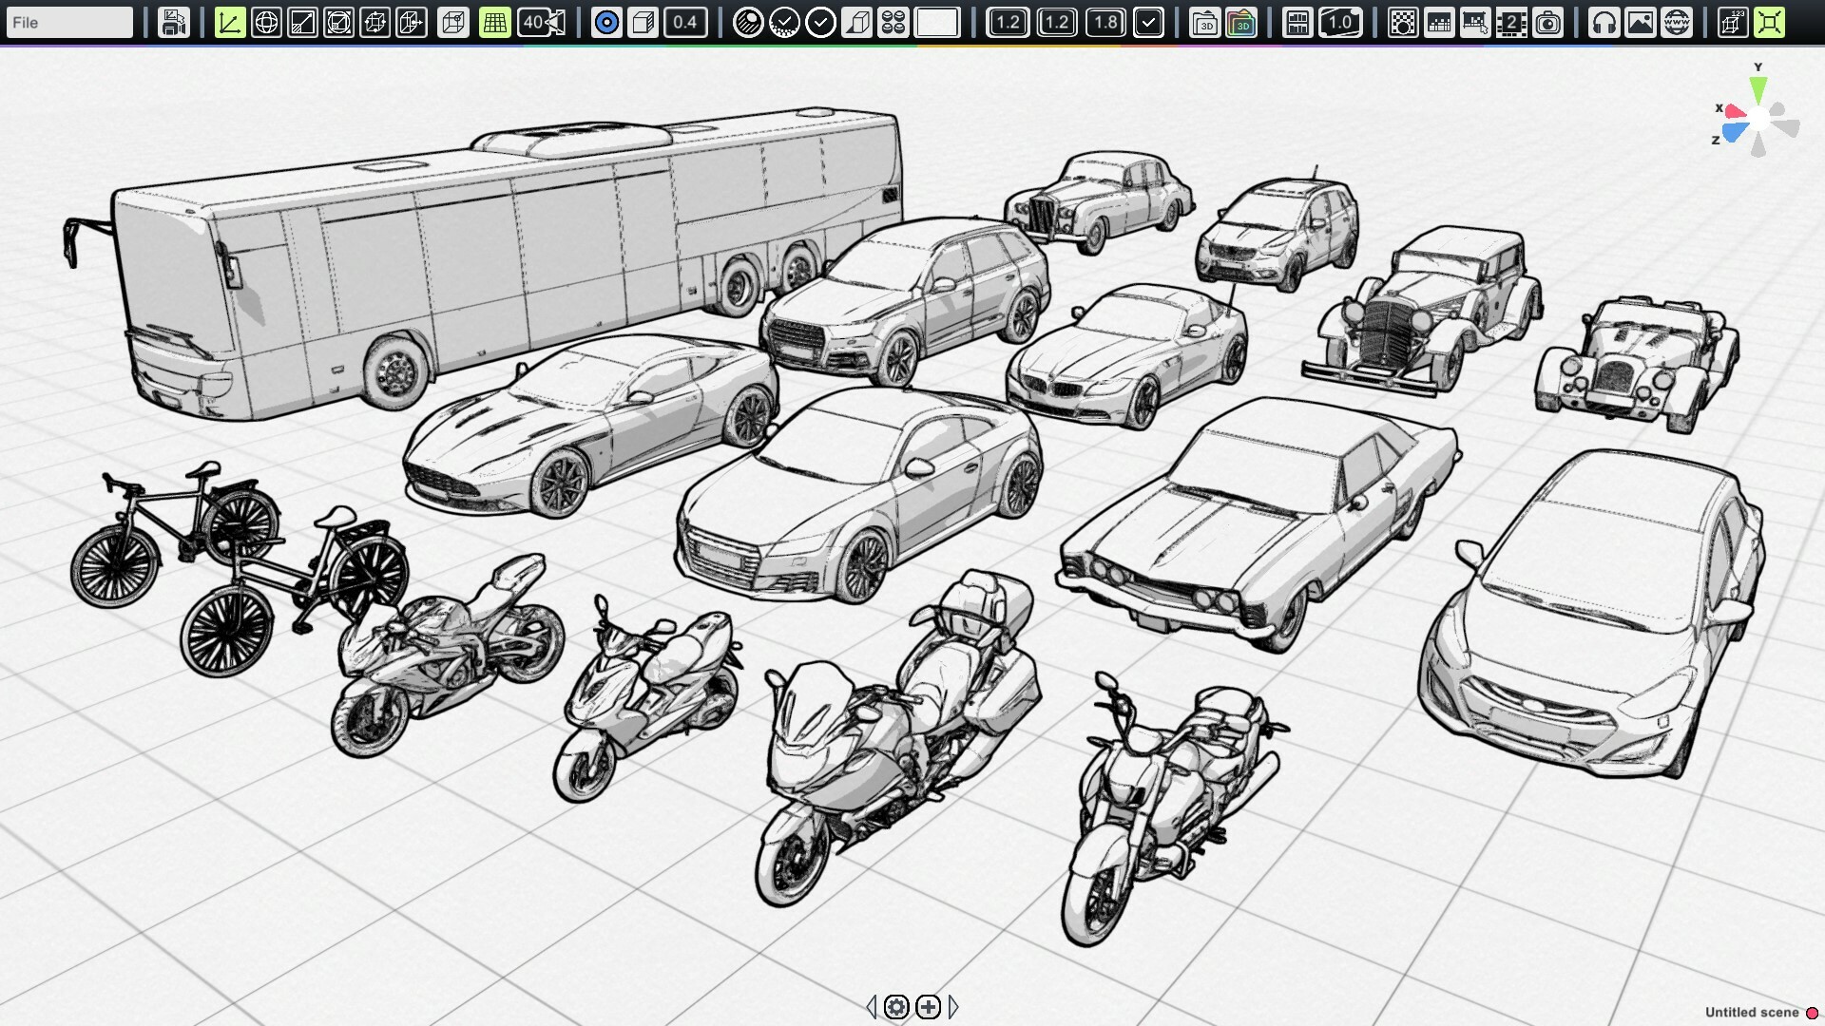
Task: Toggle the coordinate axes display
Action: (x=229, y=22)
